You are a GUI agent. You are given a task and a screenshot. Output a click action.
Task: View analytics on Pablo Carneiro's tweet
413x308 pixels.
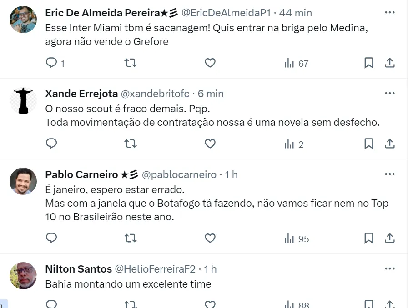coord(297,238)
